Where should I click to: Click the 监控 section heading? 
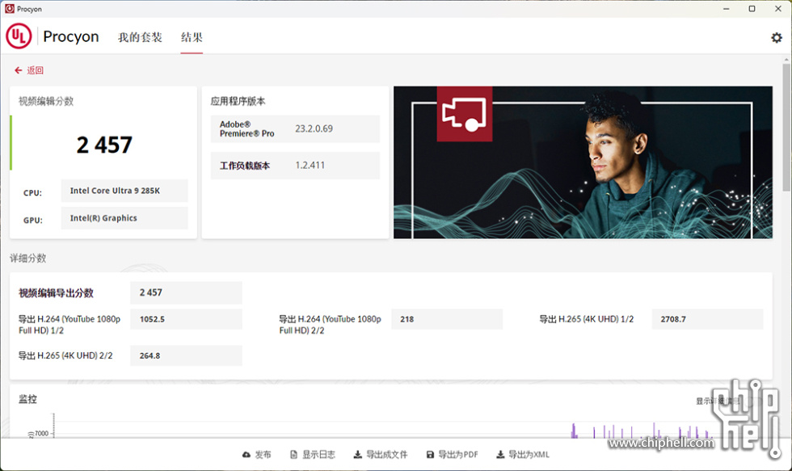tap(27, 399)
